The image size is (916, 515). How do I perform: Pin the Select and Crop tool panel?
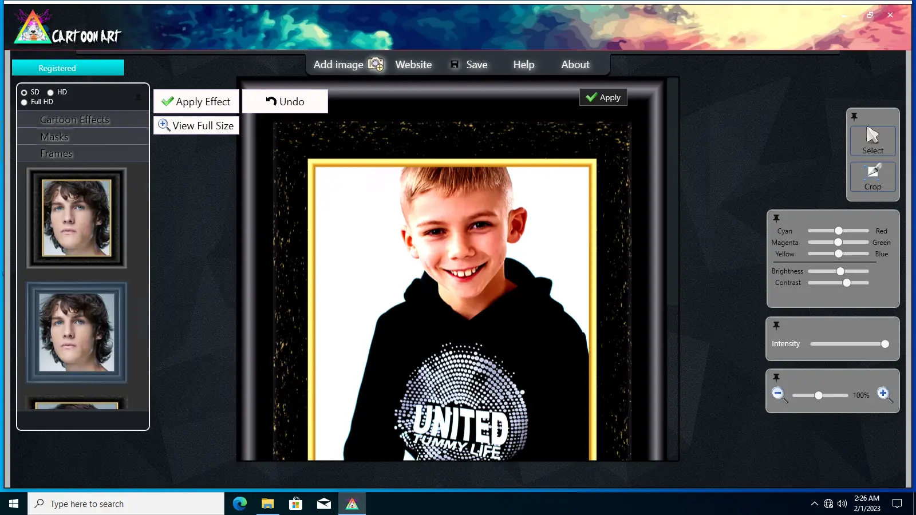[854, 117]
